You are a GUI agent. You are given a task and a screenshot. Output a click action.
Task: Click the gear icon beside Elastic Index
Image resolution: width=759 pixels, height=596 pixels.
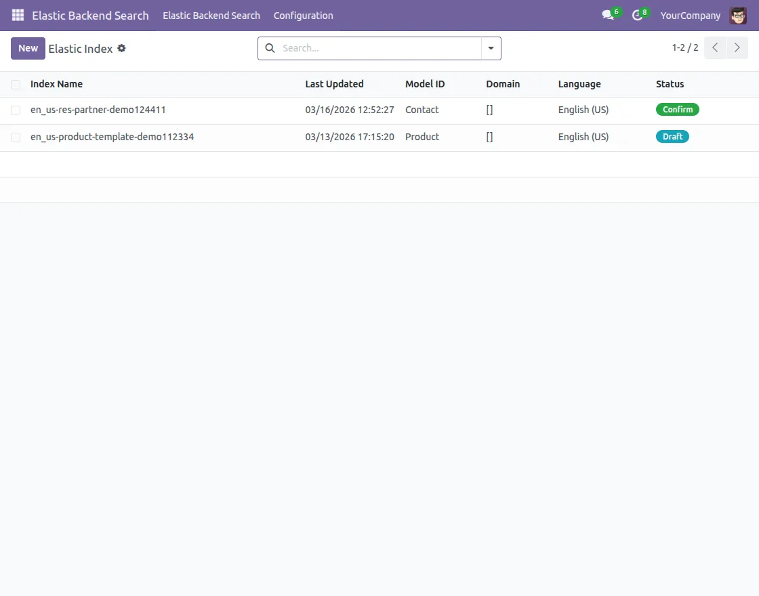pos(121,48)
